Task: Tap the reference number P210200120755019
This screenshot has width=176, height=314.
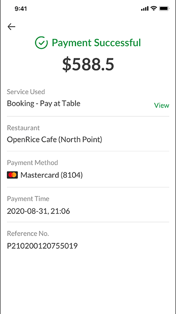Action: point(42,246)
